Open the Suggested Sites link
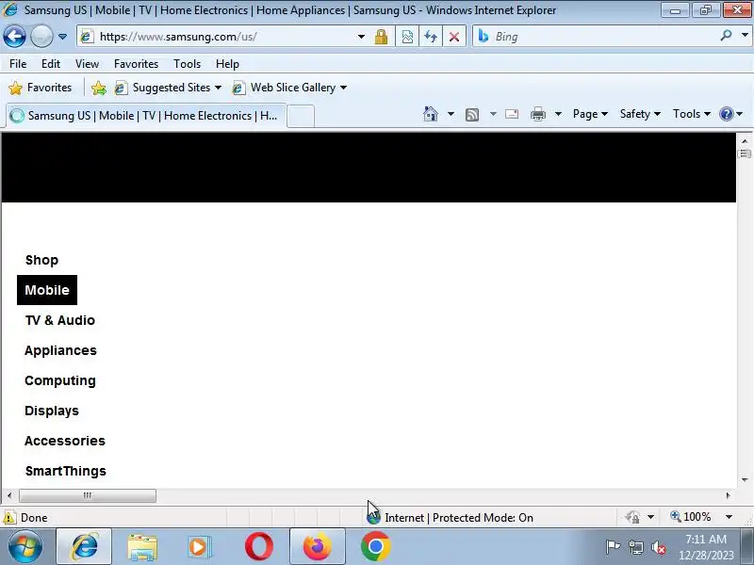The height and width of the screenshot is (565, 754). pos(168,88)
